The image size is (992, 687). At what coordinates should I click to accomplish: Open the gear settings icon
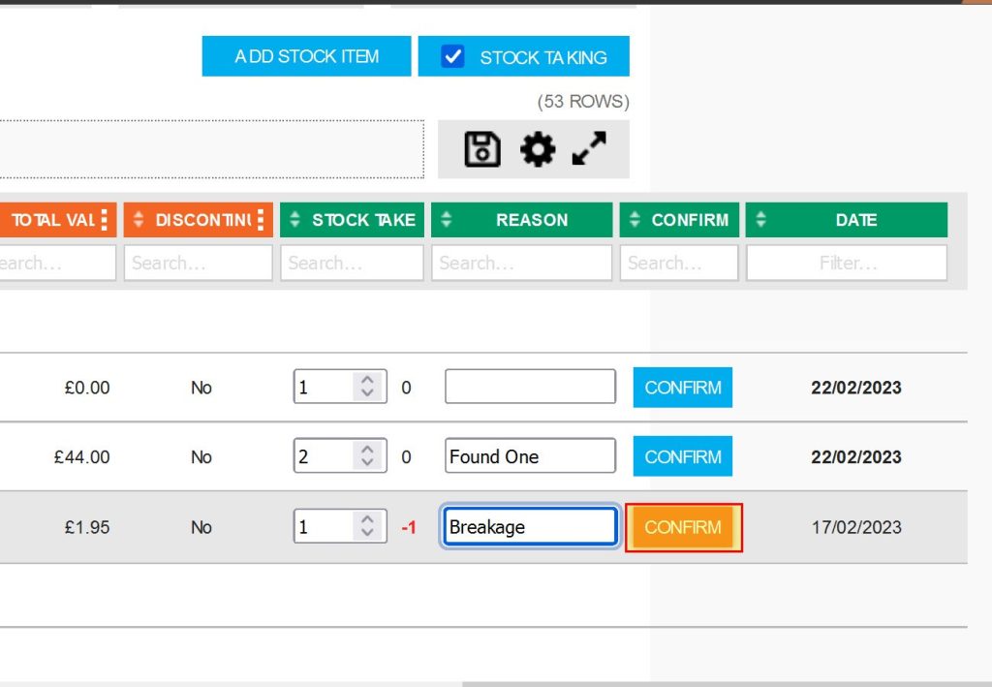click(538, 149)
